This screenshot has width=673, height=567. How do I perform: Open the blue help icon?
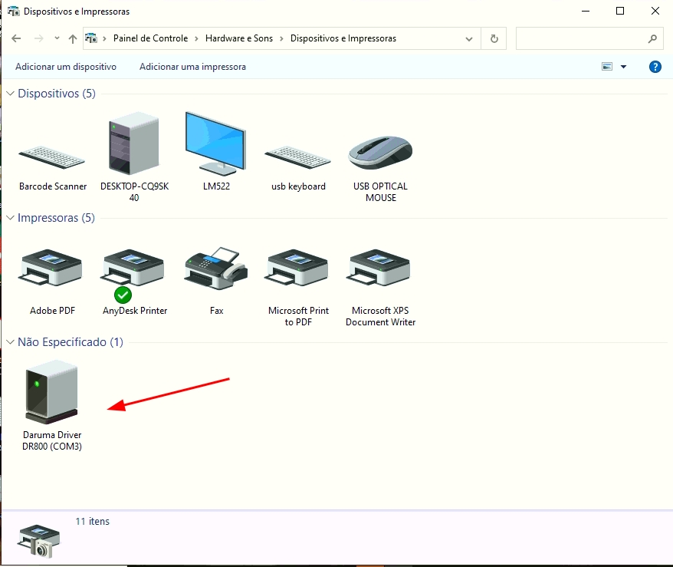[x=655, y=67]
